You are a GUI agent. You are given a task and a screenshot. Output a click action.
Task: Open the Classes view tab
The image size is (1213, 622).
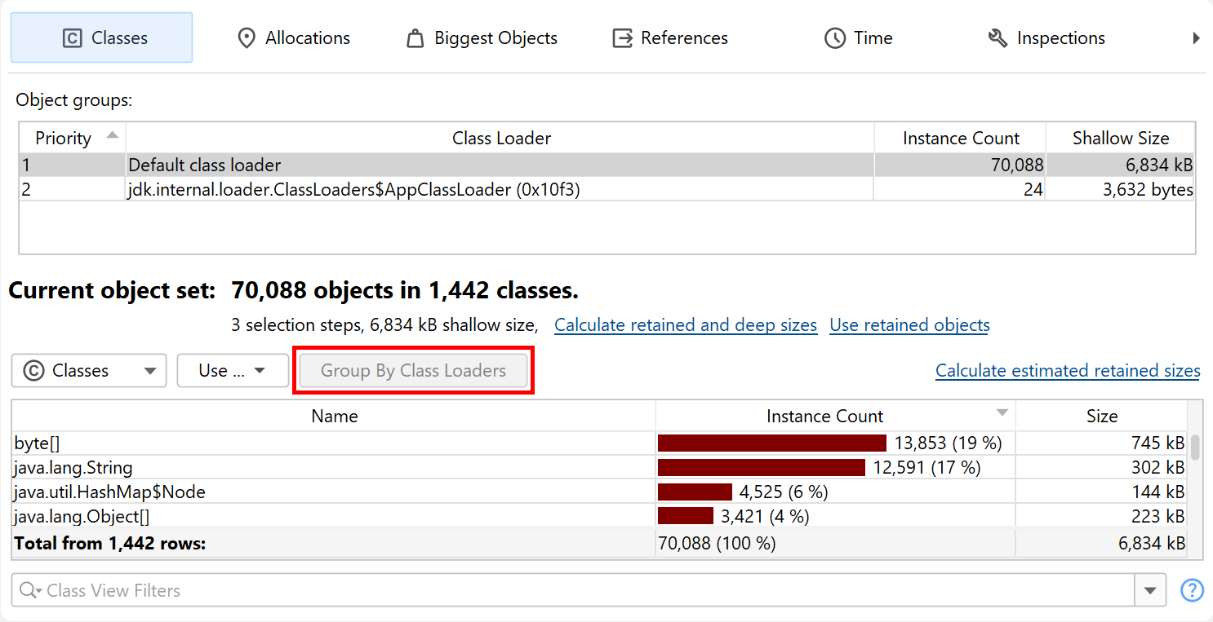(102, 38)
